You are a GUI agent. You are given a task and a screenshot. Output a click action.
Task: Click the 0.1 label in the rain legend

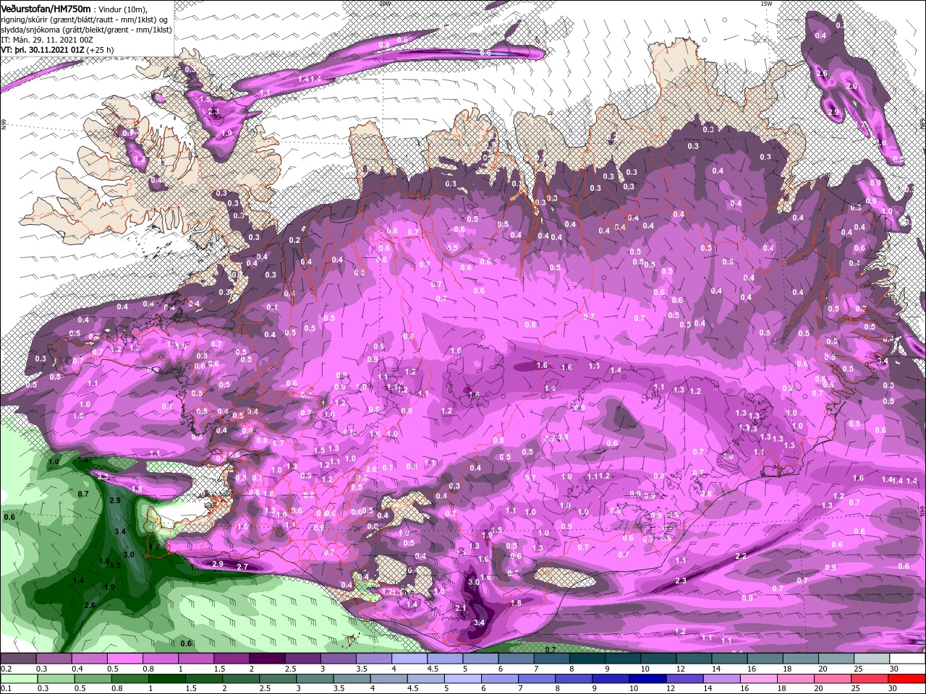(6, 688)
